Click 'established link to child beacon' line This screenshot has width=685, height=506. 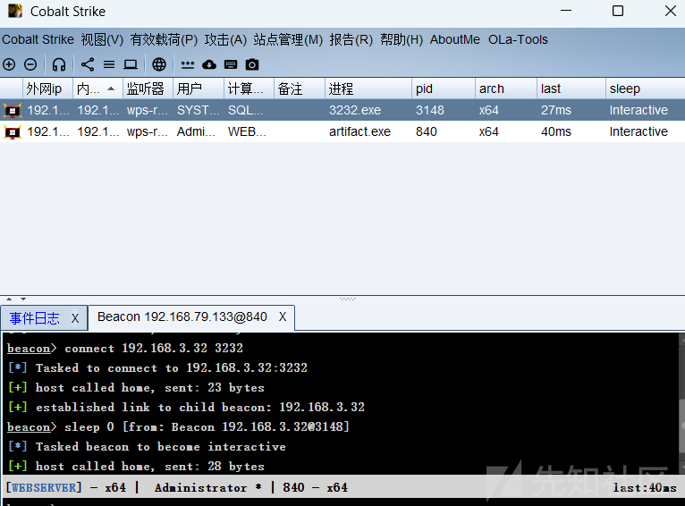click(200, 408)
